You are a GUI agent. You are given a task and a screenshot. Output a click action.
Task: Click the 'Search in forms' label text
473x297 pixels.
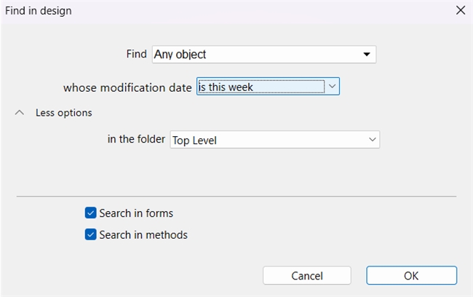tap(136, 213)
